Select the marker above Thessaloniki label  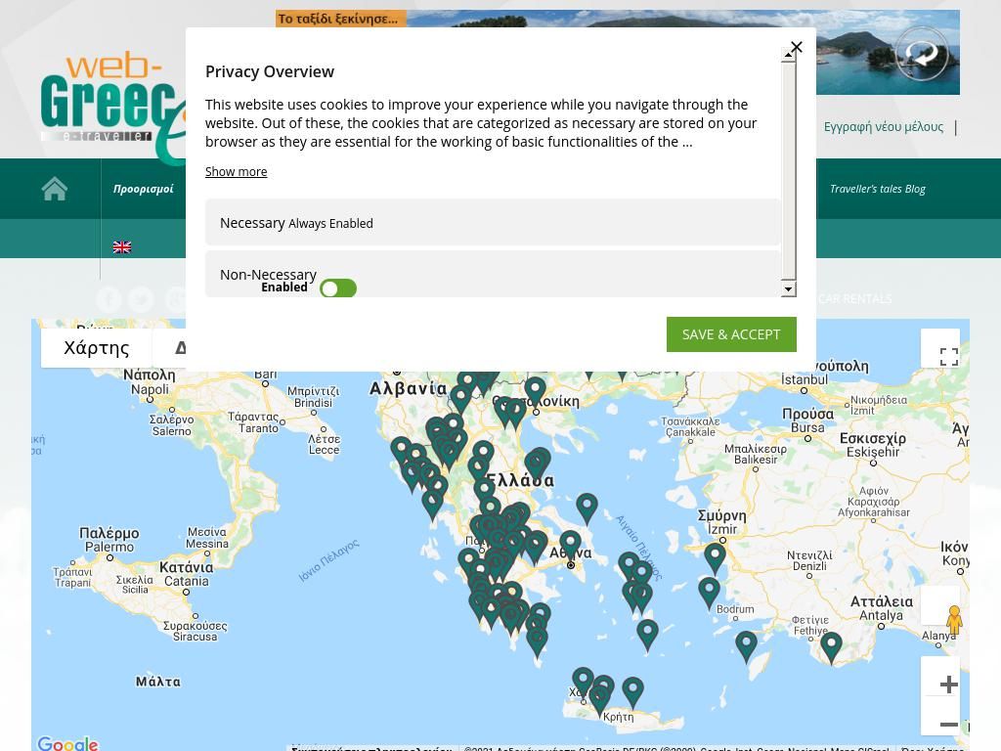click(535, 391)
